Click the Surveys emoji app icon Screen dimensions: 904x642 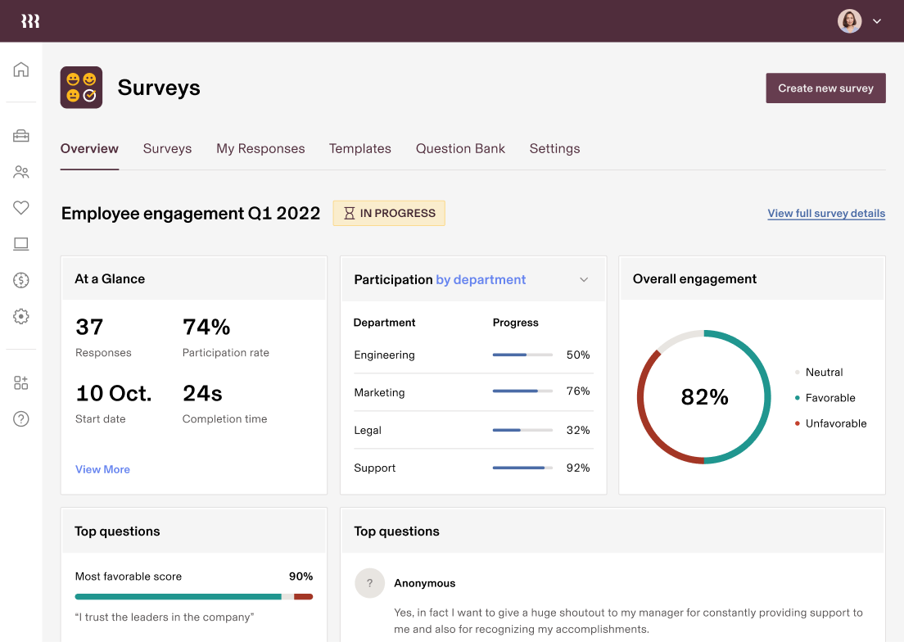(x=81, y=87)
